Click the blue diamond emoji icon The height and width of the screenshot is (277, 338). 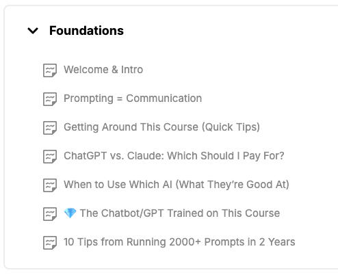pyautogui.click(x=70, y=213)
